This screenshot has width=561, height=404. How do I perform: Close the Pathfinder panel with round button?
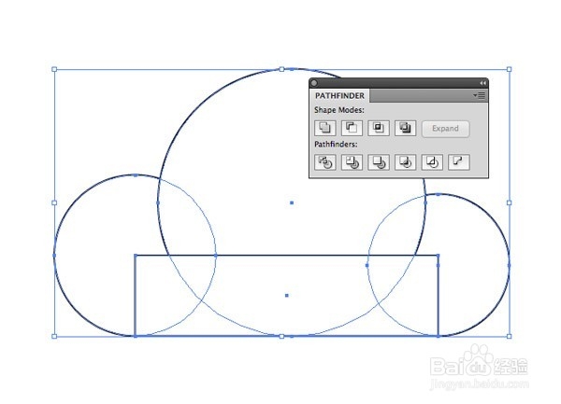click(314, 83)
